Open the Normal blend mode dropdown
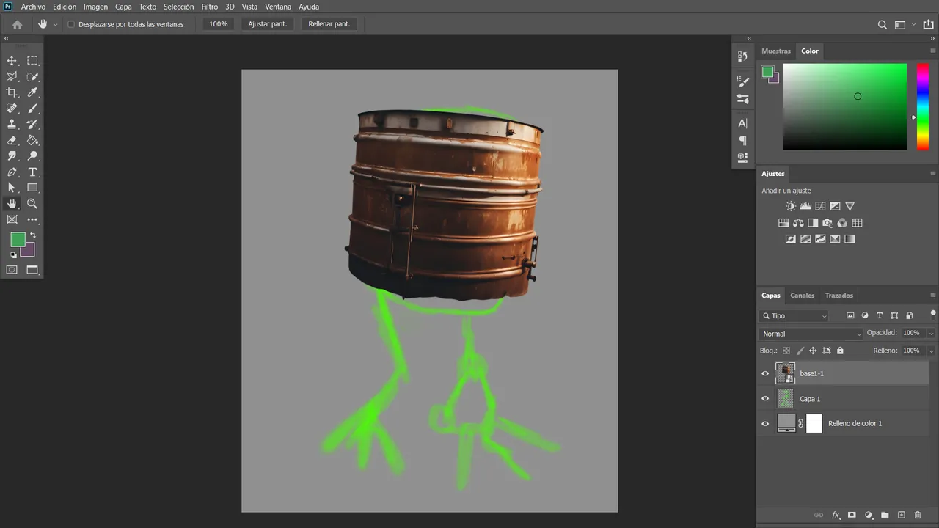 tap(811, 334)
